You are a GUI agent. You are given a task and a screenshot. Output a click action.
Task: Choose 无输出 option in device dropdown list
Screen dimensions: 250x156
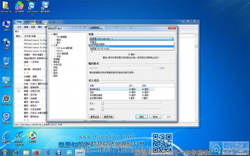click(x=93, y=42)
